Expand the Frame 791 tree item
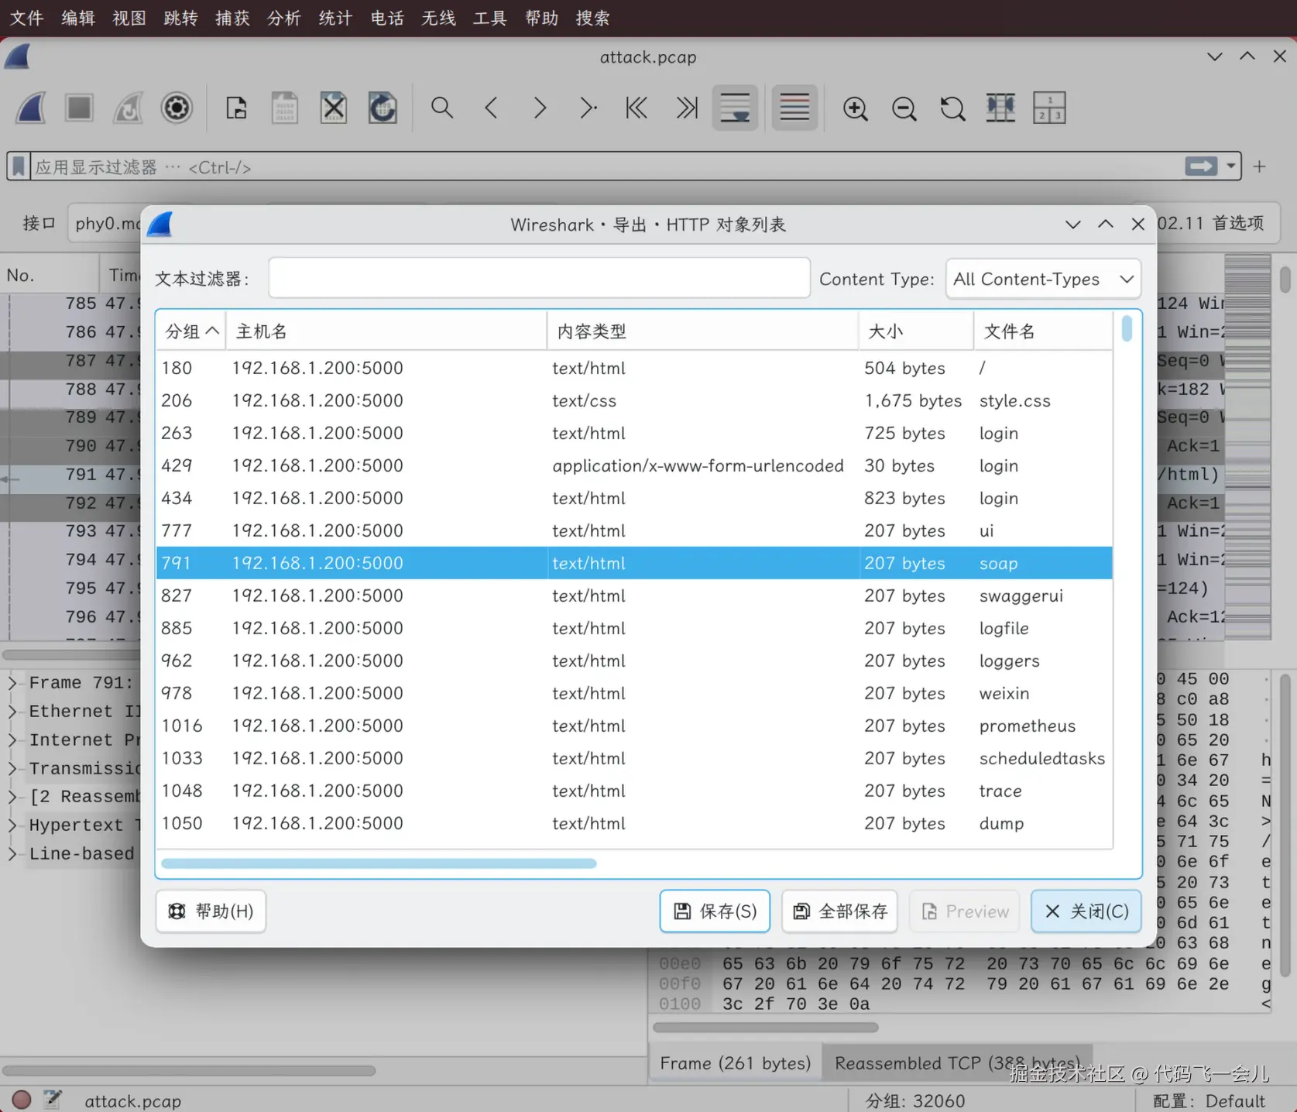The width and height of the screenshot is (1297, 1112). point(12,683)
